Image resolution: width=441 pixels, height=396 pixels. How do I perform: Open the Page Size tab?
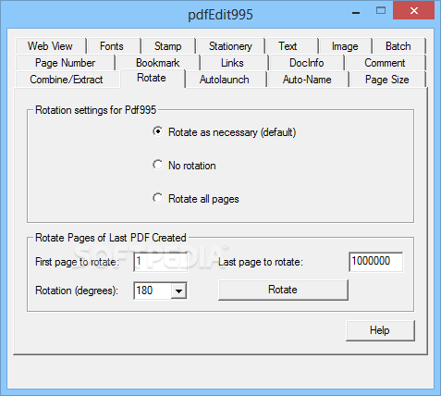(387, 80)
